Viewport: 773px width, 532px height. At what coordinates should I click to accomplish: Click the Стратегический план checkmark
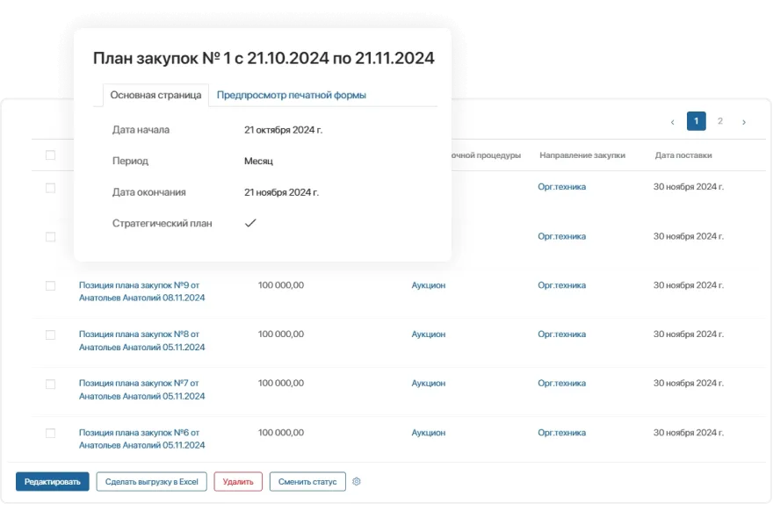click(250, 223)
